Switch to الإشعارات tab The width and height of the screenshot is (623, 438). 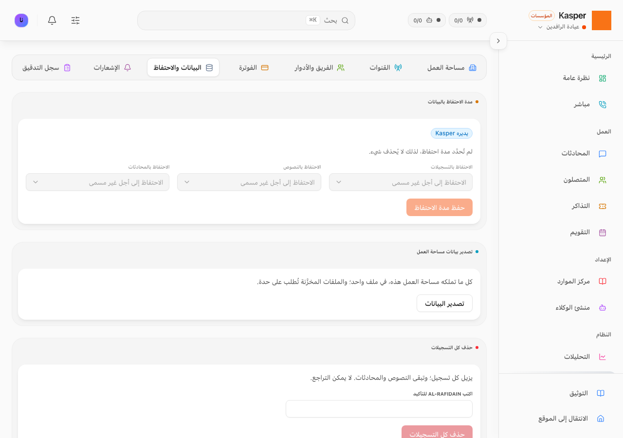pyautogui.click(x=112, y=68)
